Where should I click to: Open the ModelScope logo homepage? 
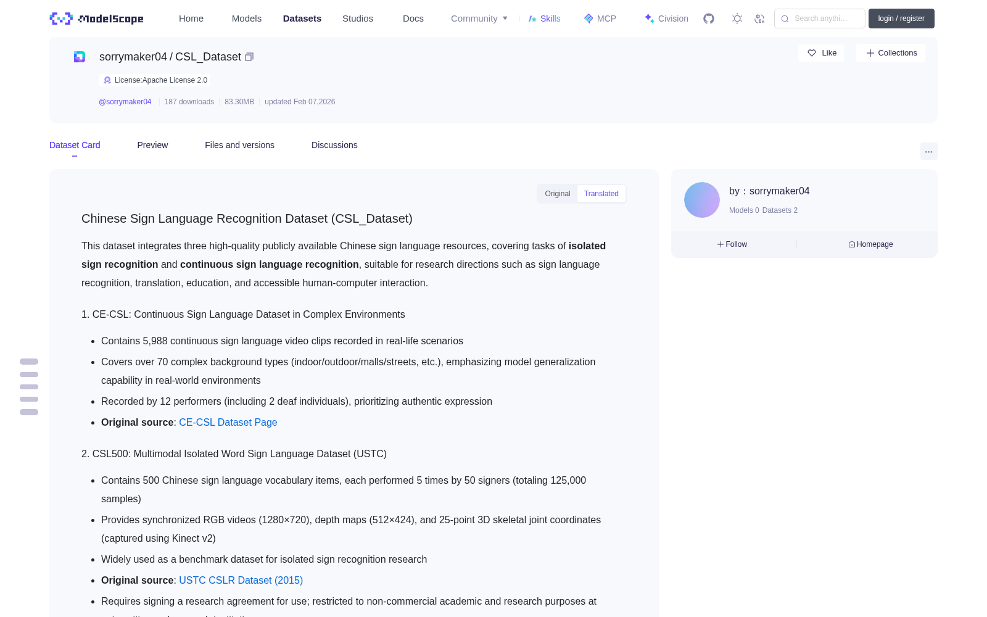pos(96,19)
